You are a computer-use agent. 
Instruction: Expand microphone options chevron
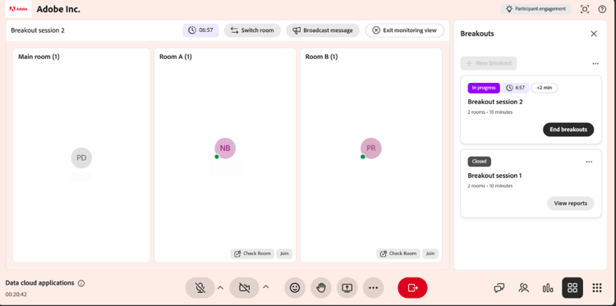(220, 288)
